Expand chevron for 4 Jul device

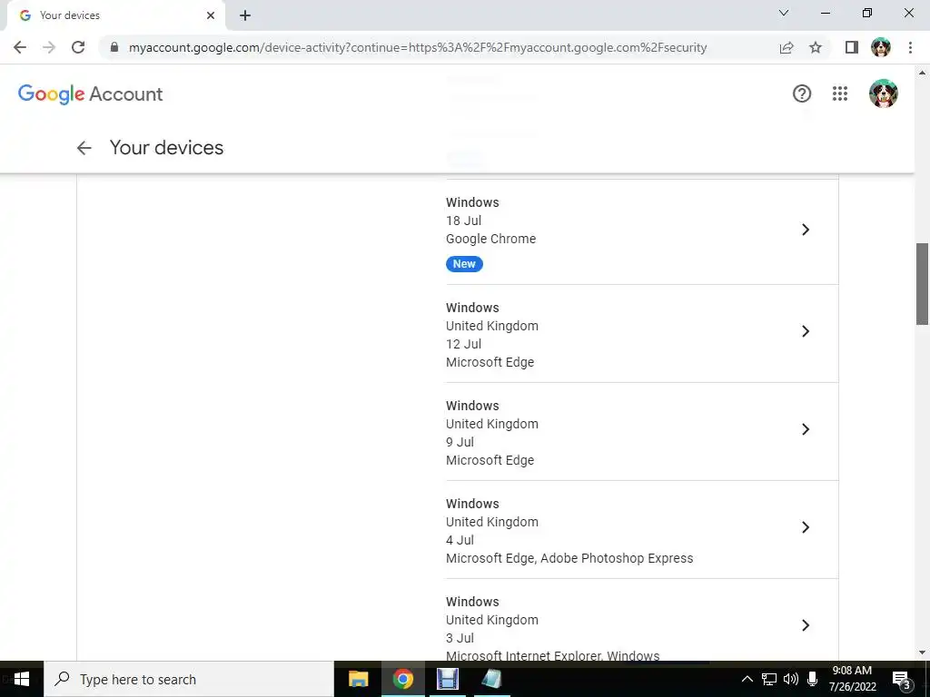[806, 527]
